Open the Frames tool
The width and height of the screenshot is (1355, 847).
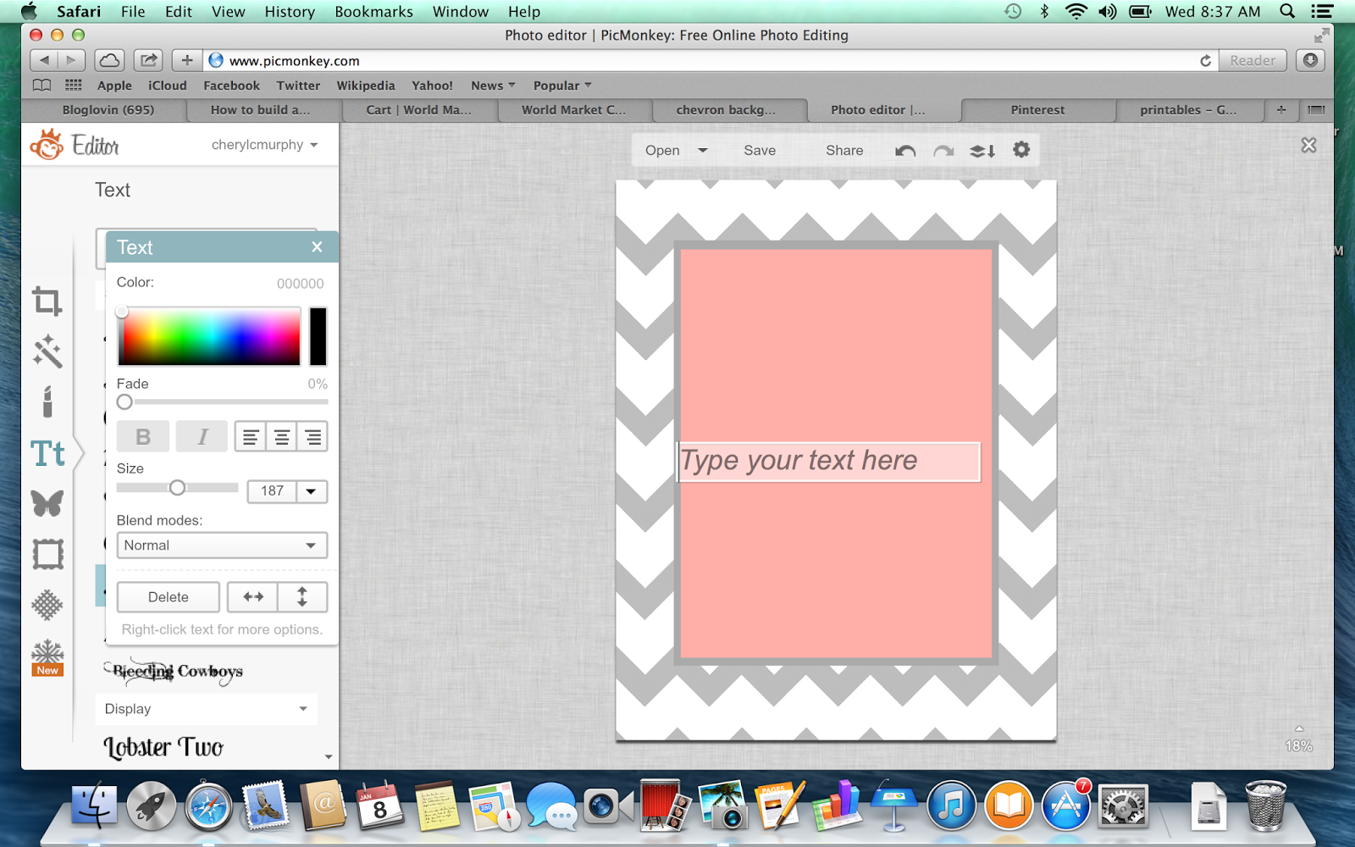pos(47,555)
